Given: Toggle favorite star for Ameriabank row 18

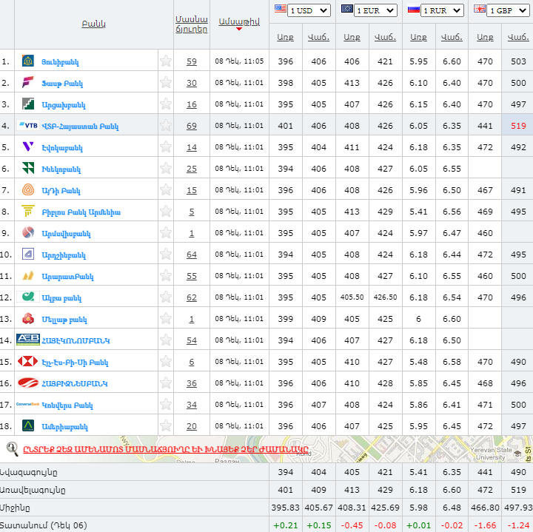Looking at the screenshot, I should tap(166, 425).
